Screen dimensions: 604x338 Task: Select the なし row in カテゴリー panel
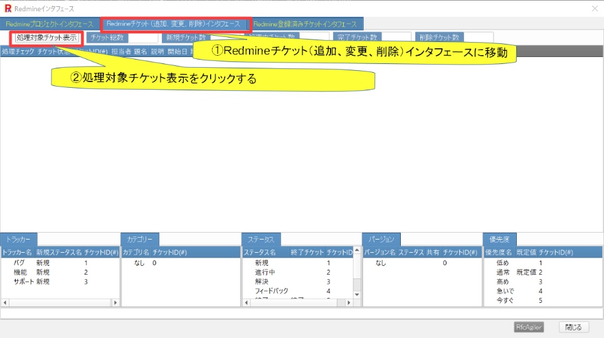(181, 263)
